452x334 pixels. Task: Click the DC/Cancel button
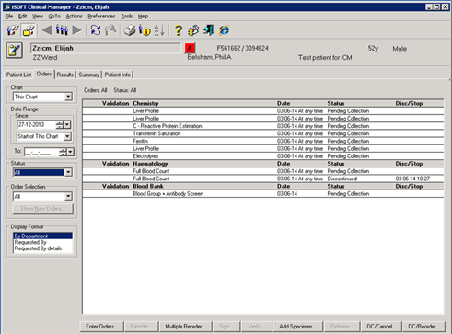click(x=381, y=327)
